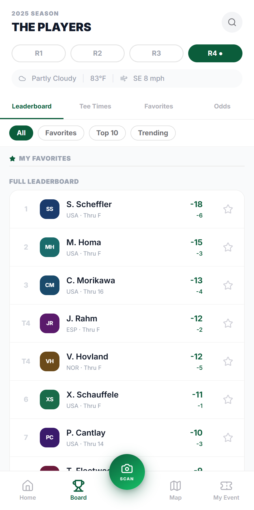
Task: Open the search magnifier icon
Action: pyautogui.click(x=232, y=22)
